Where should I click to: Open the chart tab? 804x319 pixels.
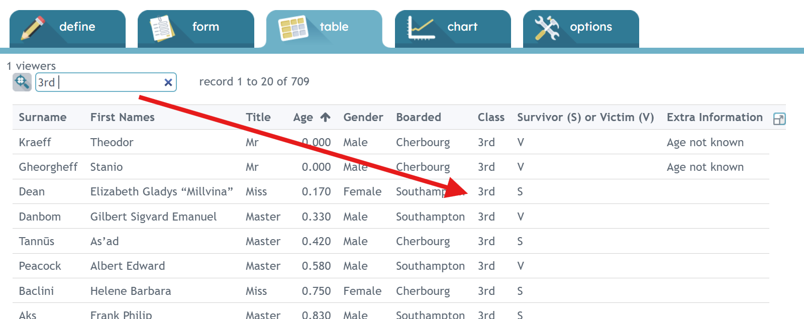pos(453,29)
